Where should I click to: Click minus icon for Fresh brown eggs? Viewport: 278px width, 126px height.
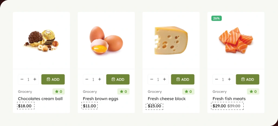tap(87, 79)
